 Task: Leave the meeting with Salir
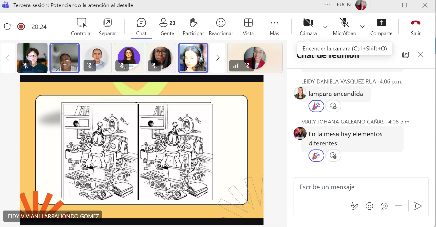click(416, 27)
